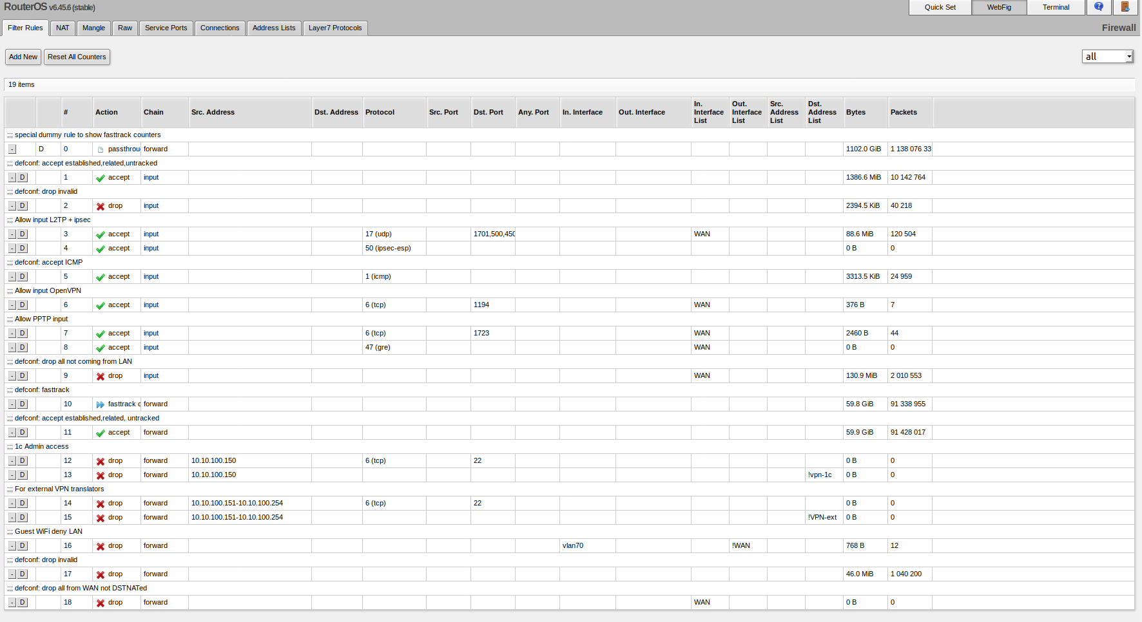Switch to the NAT tab
The width and height of the screenshot is (1142, 622).
click(63, 28)
